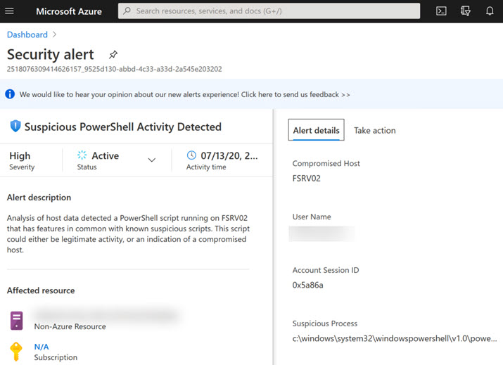This screenshot has height=365, width=503.
Task: Click the spinning Active status icon
Action: (82, 155)
